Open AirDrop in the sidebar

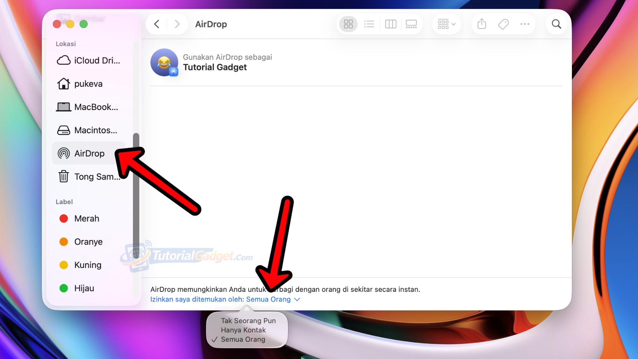pos(89,153)
